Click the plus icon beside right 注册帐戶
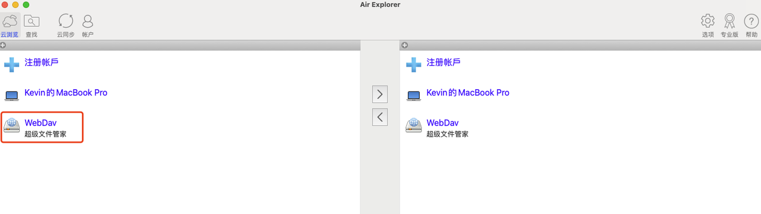761x214 pixels. click(x=414, y=64)
